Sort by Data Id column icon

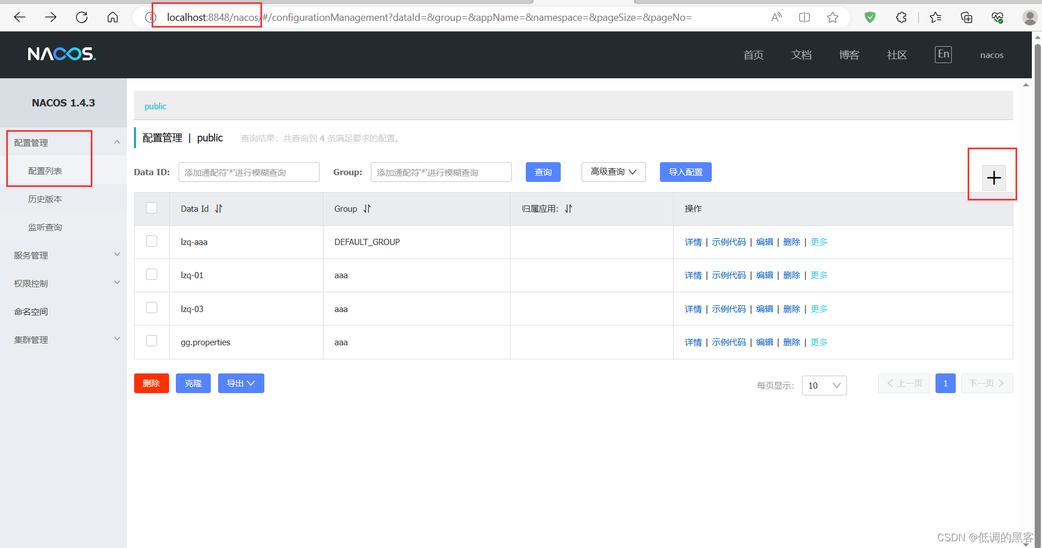pyautogui.click(x=219, y=208)
